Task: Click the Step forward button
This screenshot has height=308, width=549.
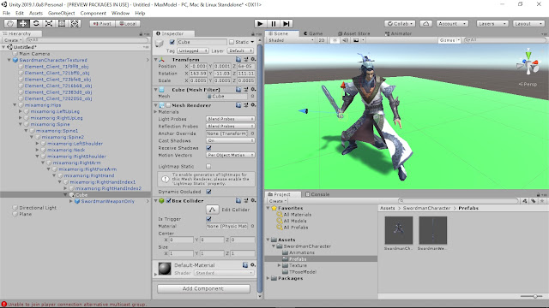Action: tap(287, 23)
